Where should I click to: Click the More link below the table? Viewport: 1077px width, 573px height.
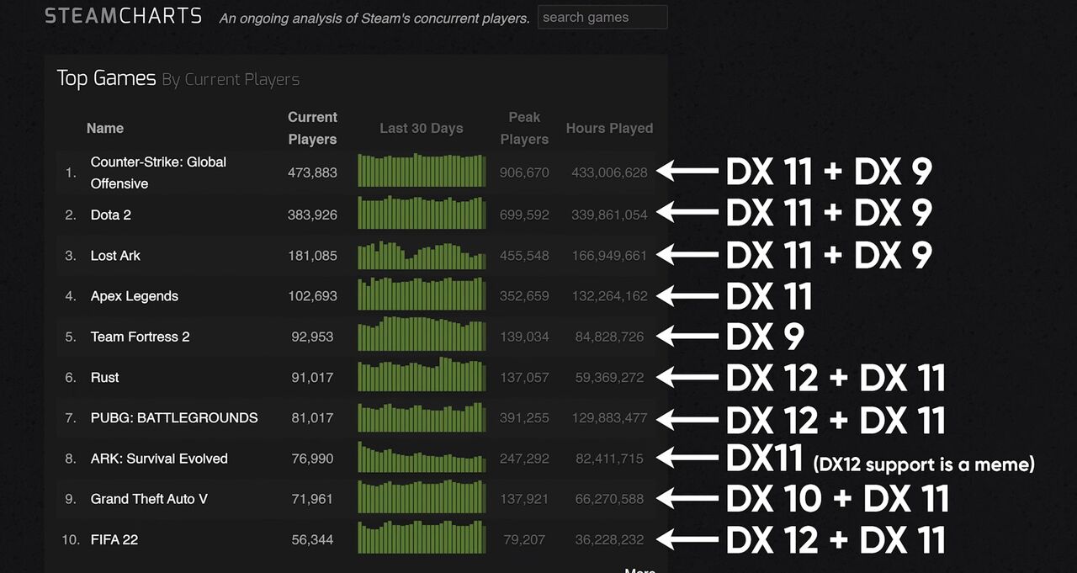[639, 570]
